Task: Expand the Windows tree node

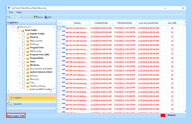Action: tap(19, 66)
